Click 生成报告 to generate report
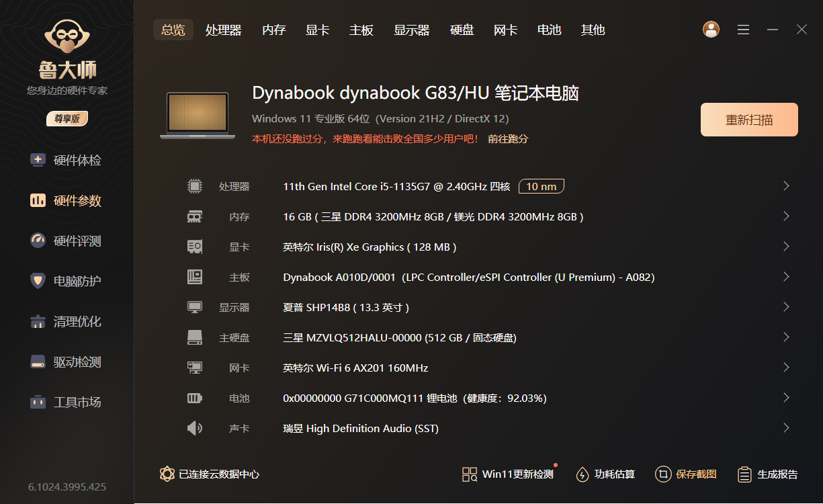 coord(767,474)
